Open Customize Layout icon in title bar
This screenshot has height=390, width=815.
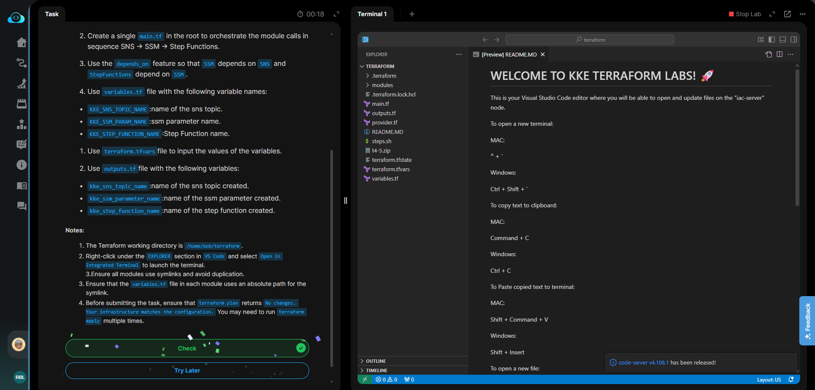pyautogui.click(x=761, y=40)
